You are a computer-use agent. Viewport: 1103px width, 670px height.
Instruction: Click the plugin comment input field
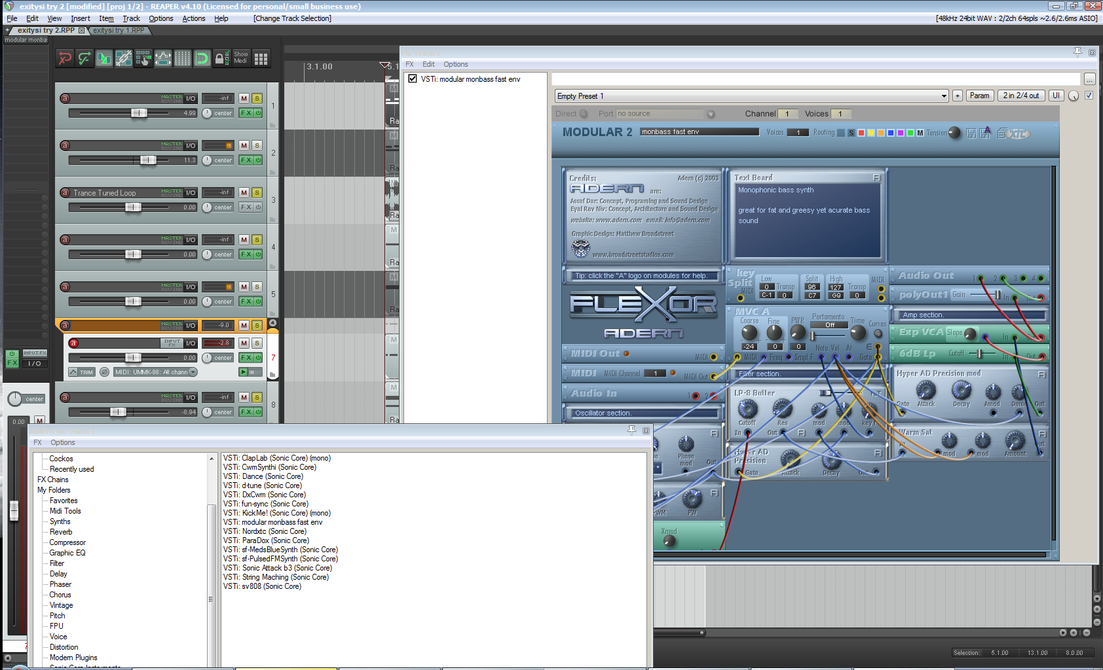click(x=816, y=79)
